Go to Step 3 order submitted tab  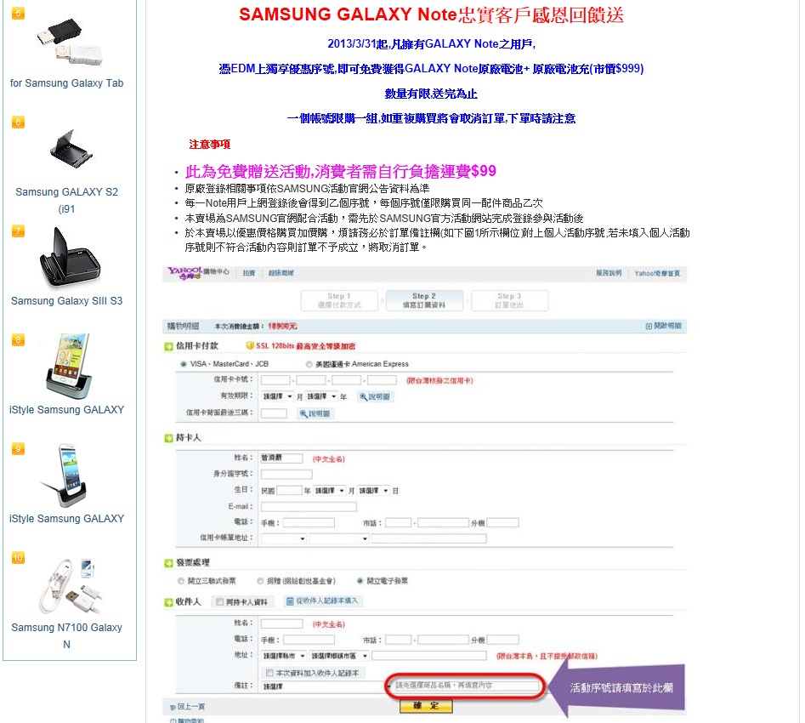pyautogui.click(x=509, y=300)
